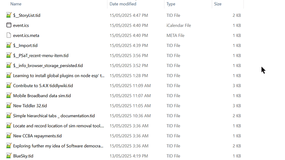The height and width of the screenshot is (160, 285).
Task: Select Simple hierarchical tabs _ documentation.tid
Action: coord(54,116)
